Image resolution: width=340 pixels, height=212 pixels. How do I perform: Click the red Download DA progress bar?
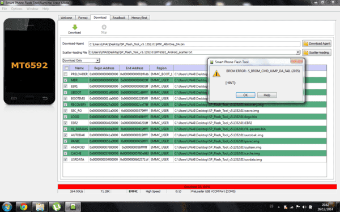click(197, 187)
